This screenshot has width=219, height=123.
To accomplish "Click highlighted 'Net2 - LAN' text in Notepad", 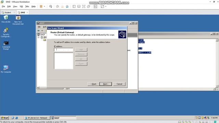I will (x=145, y=53).
